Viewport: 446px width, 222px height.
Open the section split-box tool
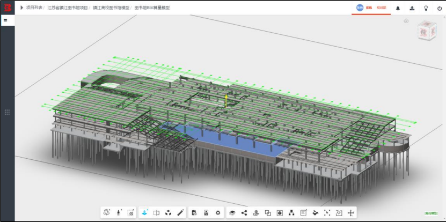pos(156,212)
